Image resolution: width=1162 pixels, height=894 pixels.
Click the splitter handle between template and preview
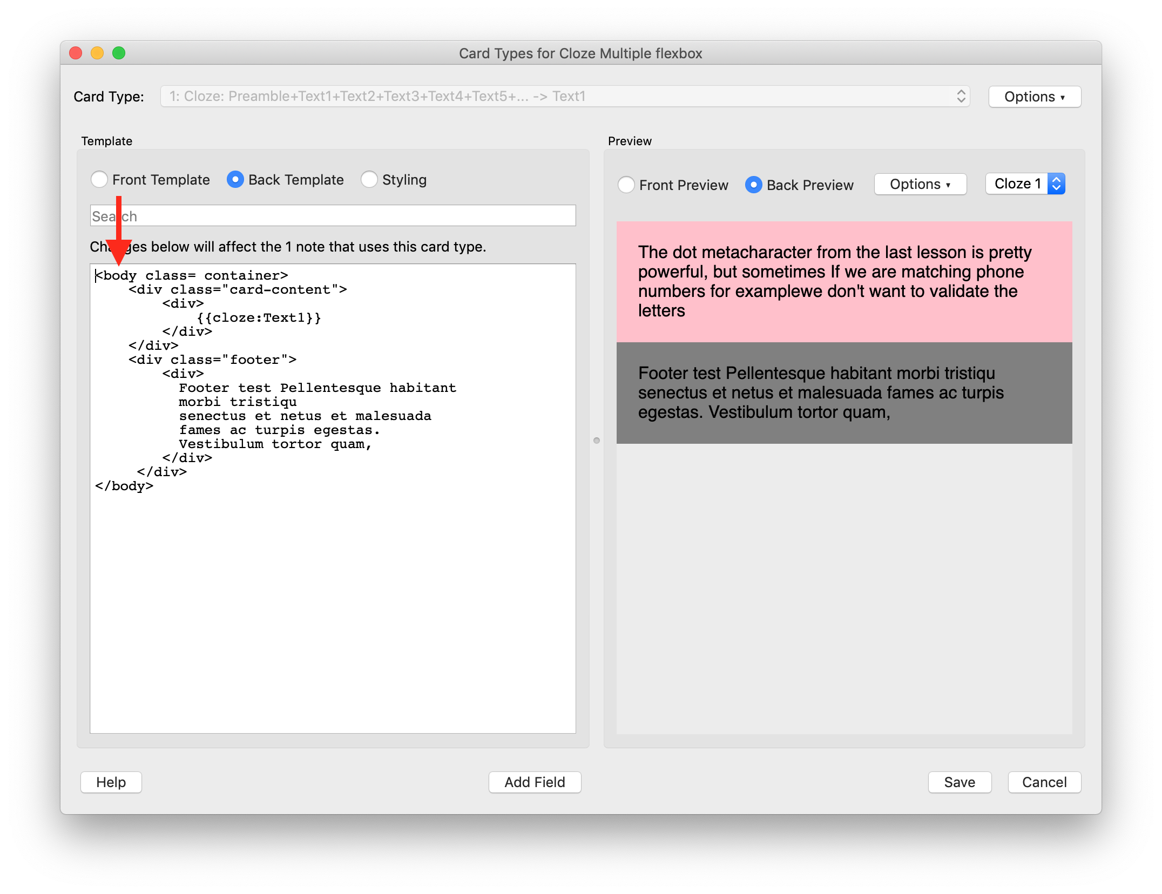click(596, 441)
